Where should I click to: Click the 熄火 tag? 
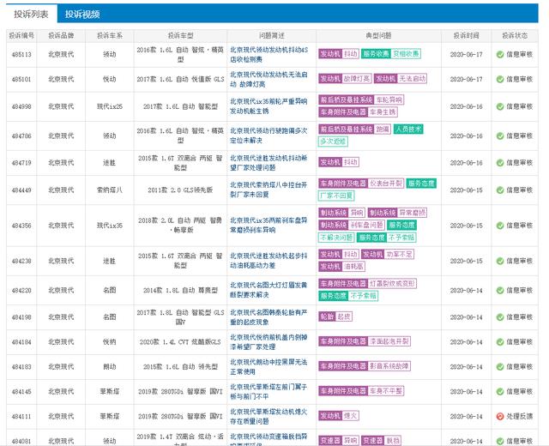coord(350,416)
